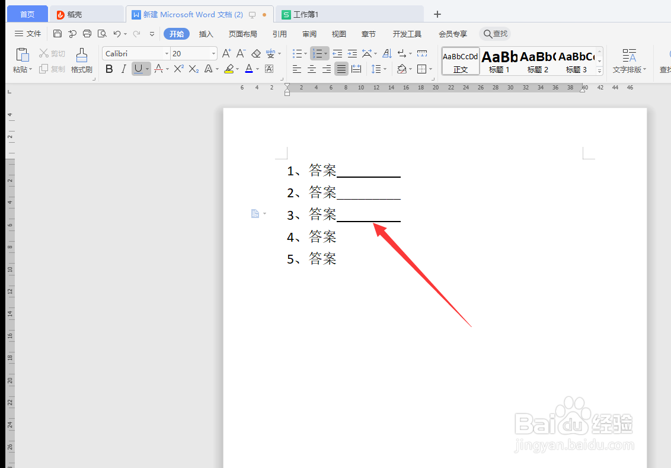
Task: Switch to the 插入 ribbon tab
Action: point(206,34)
